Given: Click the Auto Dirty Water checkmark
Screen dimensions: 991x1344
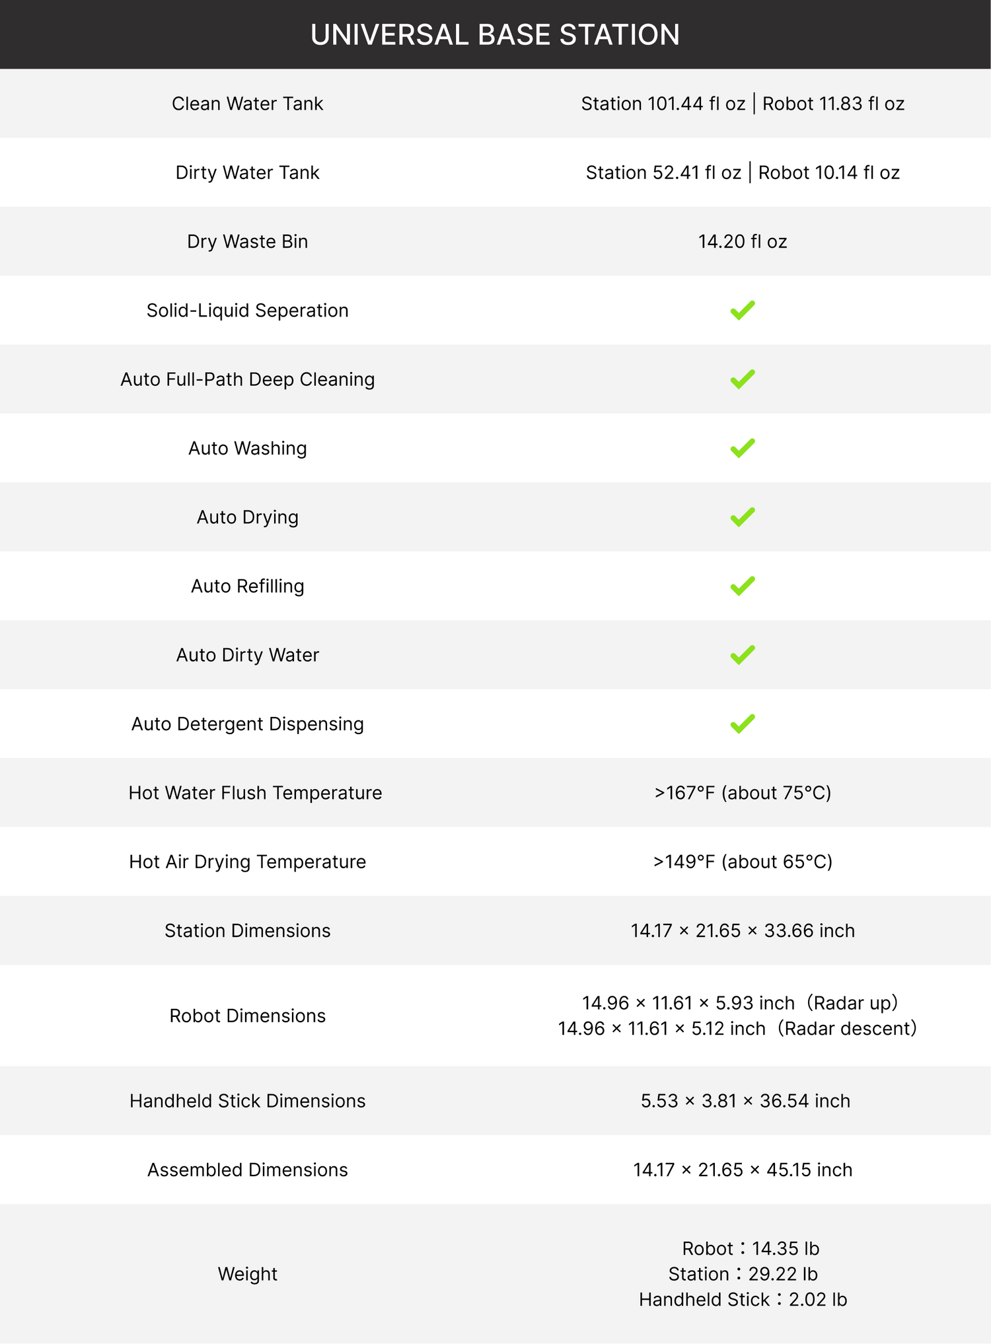Looking at the screenshot, I should [x=743, y=655].
